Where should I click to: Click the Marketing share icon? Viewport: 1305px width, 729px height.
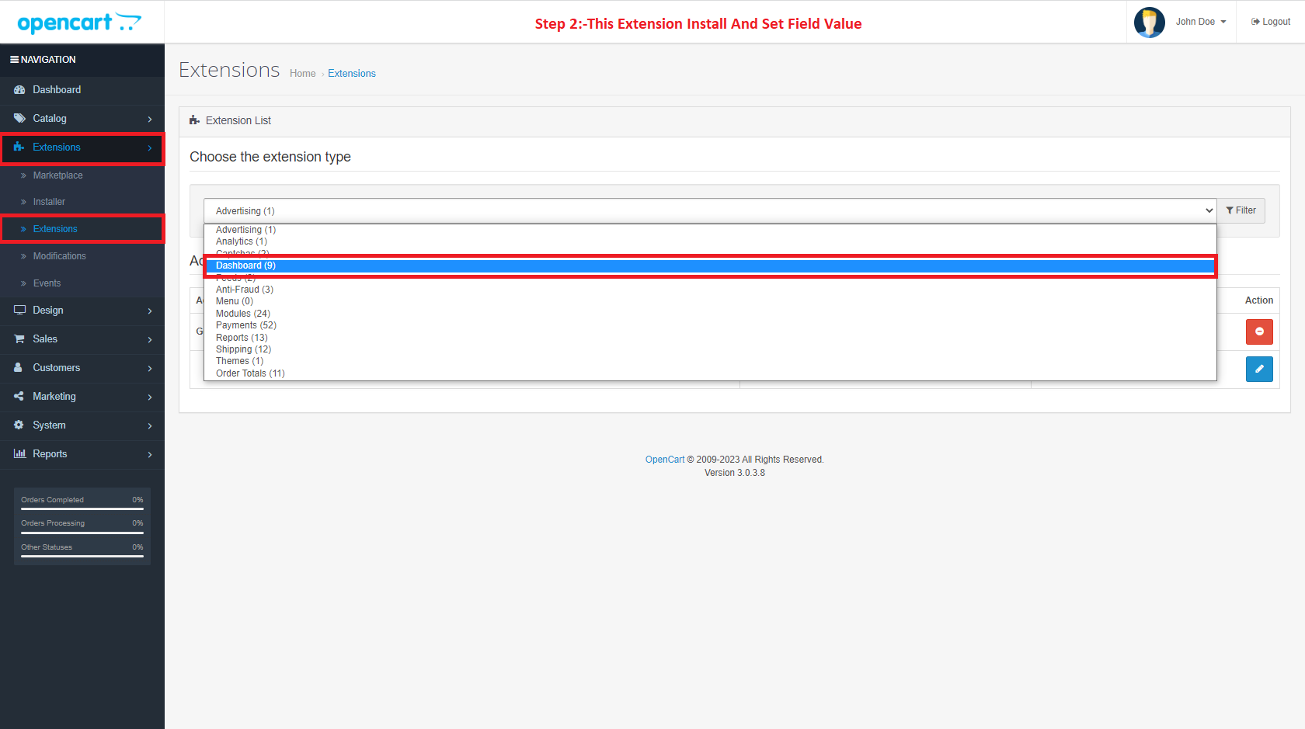(19, 397)
